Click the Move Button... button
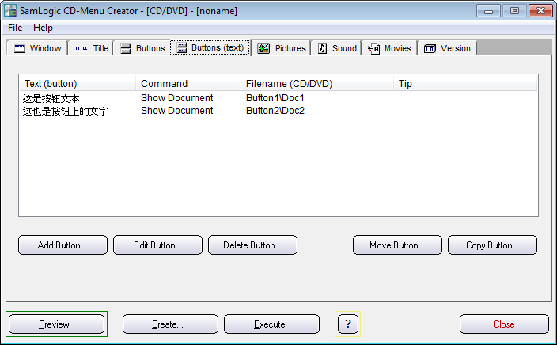The width and height of the screenshot is (557, 345). (x=397, y=245)
